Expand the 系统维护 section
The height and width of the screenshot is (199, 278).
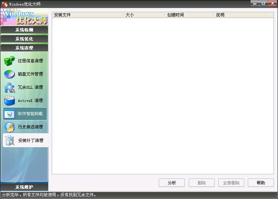click(24, 187)
